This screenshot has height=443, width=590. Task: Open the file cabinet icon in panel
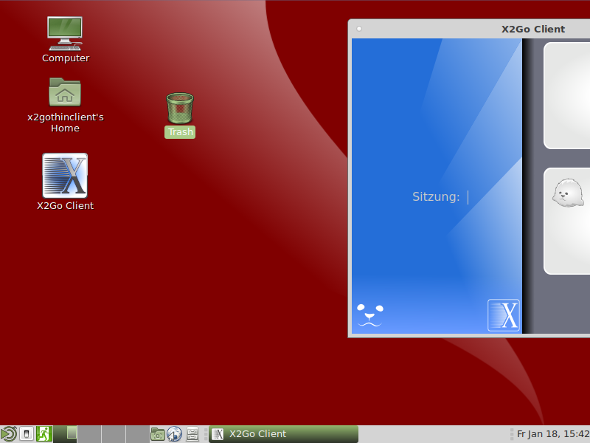[x=192, y=434]
